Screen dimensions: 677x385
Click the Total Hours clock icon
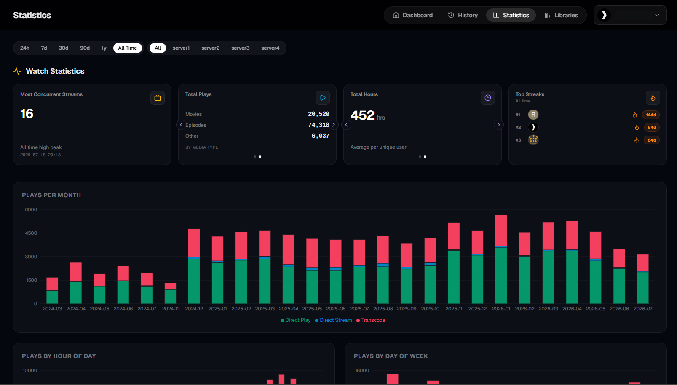point(488,98)
